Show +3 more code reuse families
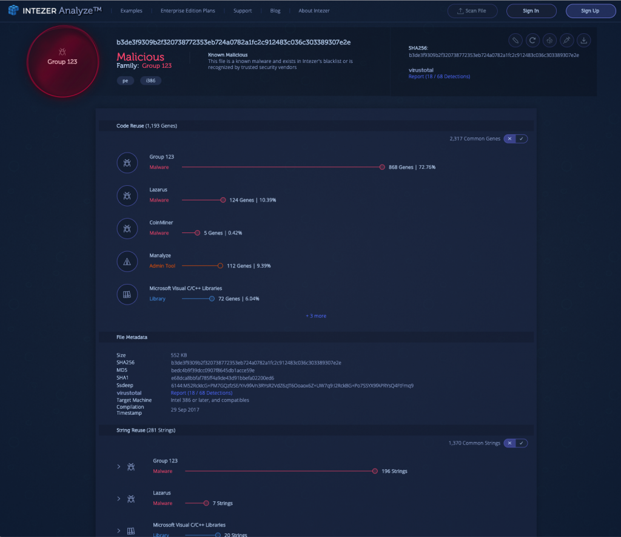 pyautogui.click(x=316, y=316)
